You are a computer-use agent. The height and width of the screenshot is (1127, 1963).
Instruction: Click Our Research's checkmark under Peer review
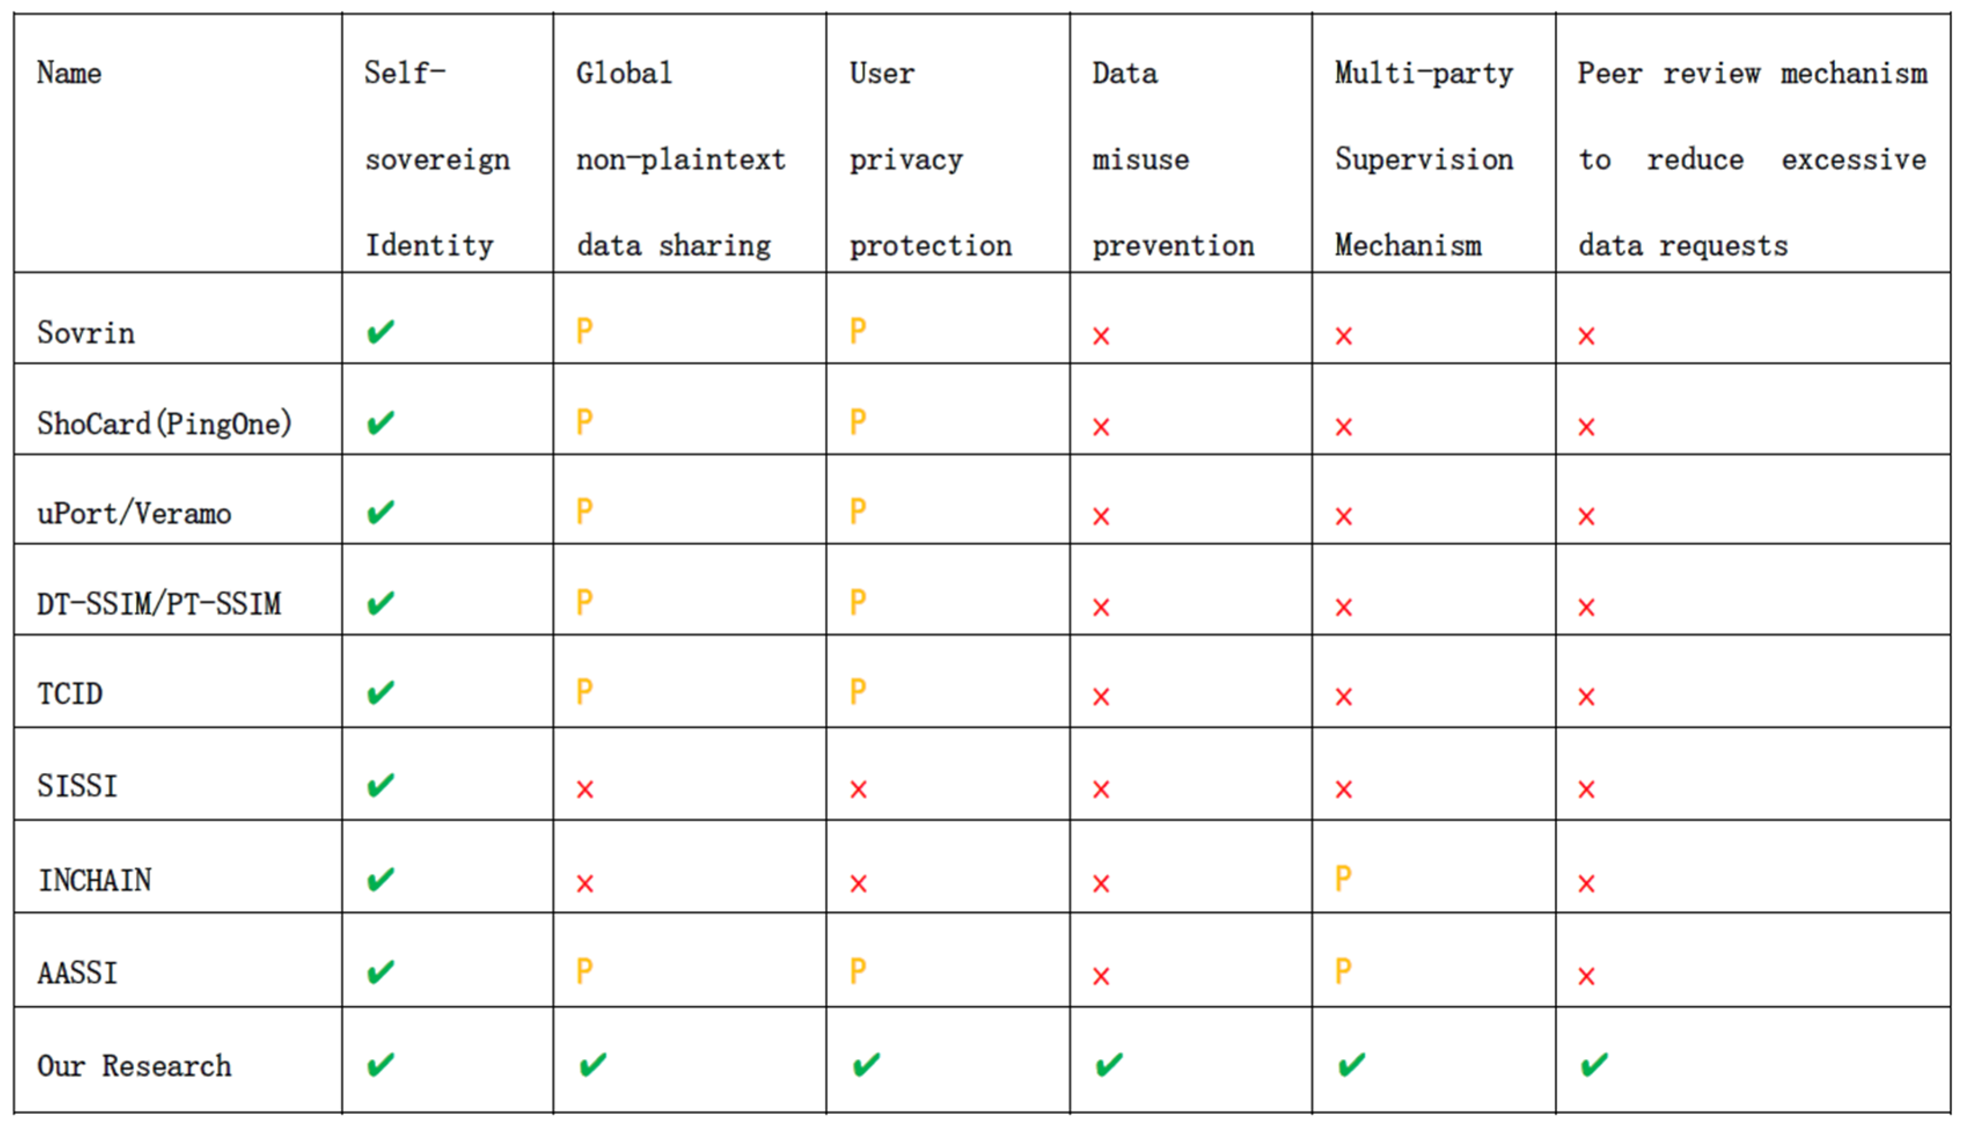tap(1594, 1065)
